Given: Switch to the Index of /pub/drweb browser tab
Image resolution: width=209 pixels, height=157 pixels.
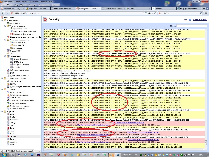Looking at the screenshot, I should [x=62, y=9].
